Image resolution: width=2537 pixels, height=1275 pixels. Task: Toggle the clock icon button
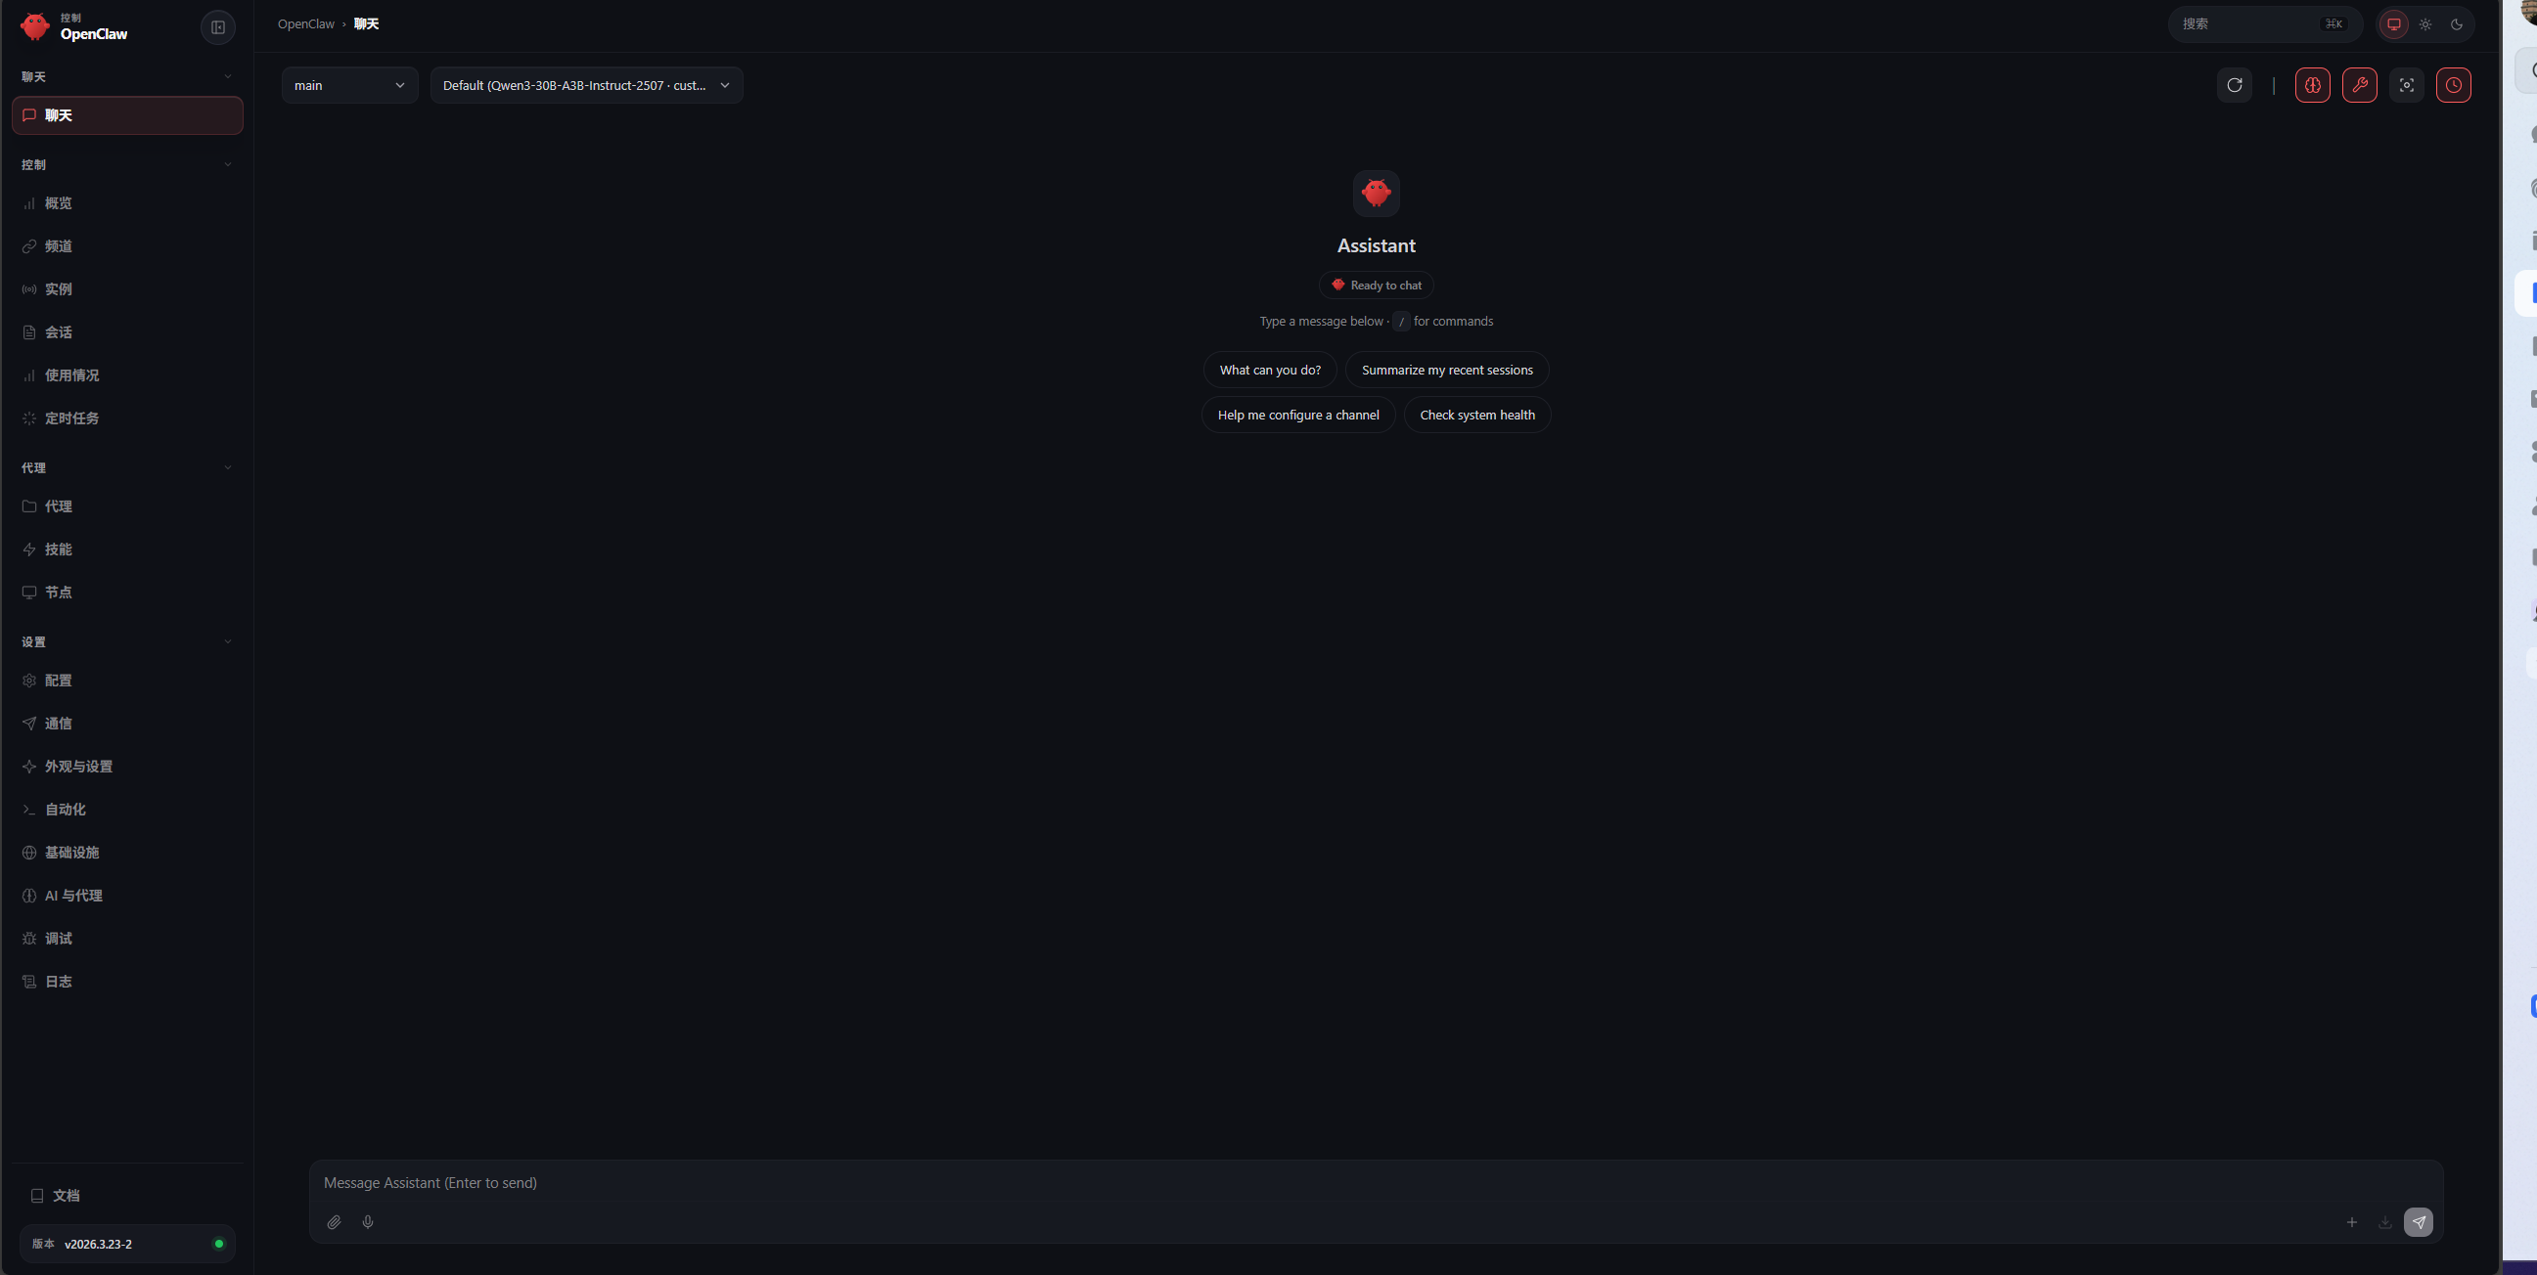(x=2452, y=85)
